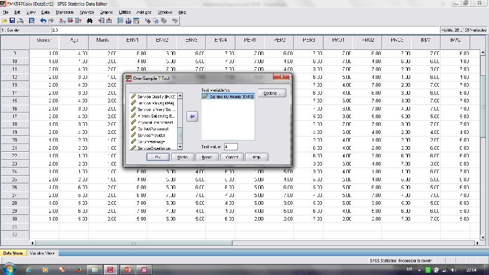489x275 pixels.
Task: Select ServiceProvider in variable list
Action: (153, 135)
